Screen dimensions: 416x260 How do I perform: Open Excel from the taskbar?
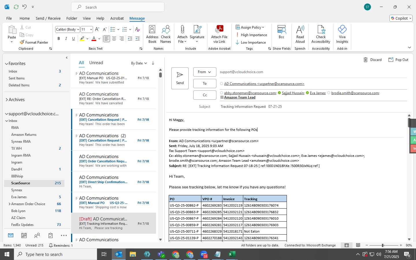coord(232,254)
